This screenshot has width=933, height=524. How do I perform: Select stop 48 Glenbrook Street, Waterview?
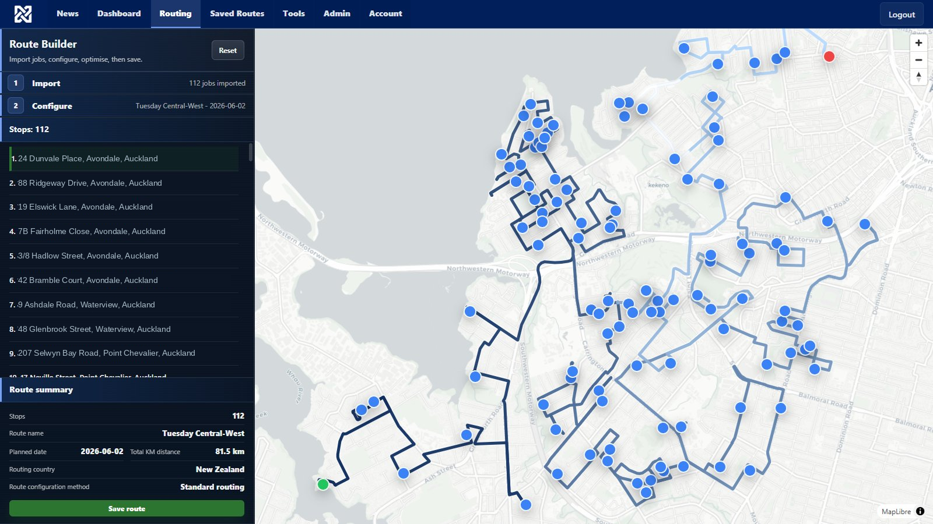click(124, 329)
